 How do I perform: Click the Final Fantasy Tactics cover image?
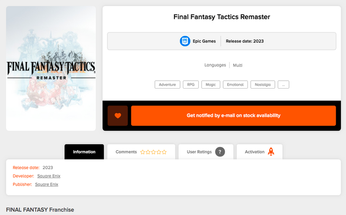pyautogui.click(x=51, y=69)
